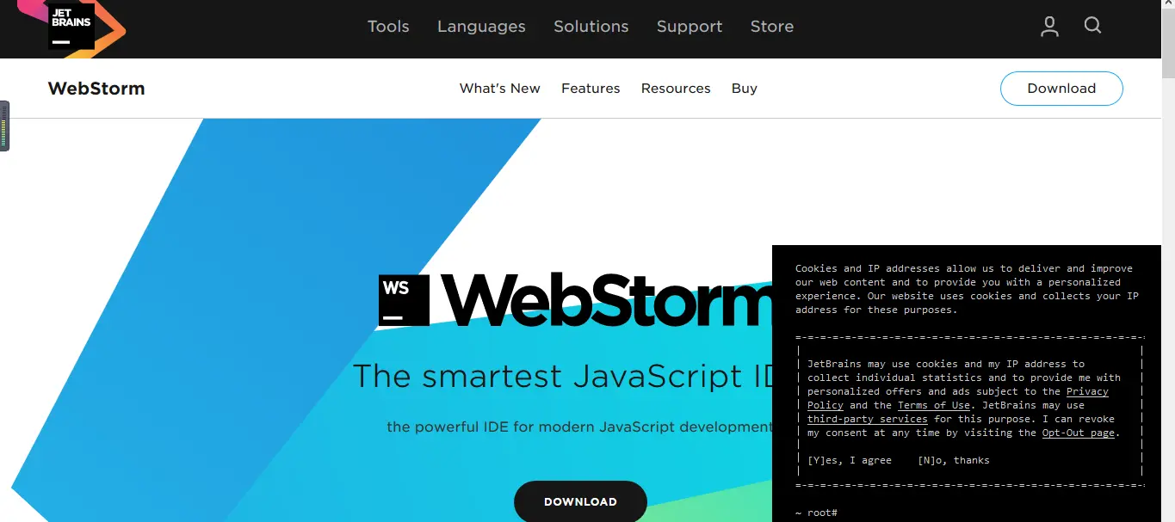
Task: Accept cookies with [Y]es, I agree
Action: click(850, 460)
